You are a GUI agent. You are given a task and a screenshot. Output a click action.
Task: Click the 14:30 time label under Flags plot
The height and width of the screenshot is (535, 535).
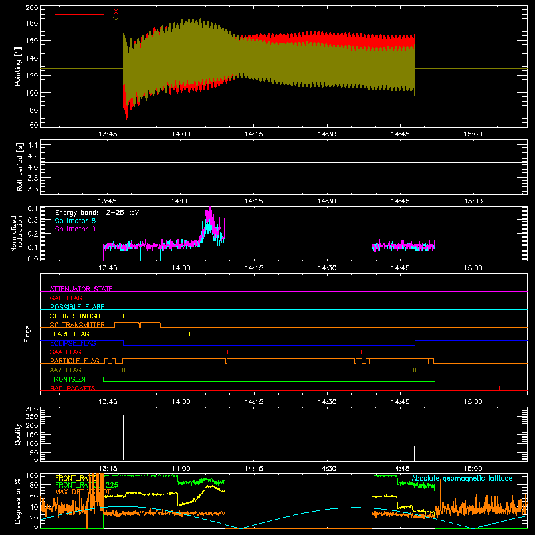327,402
